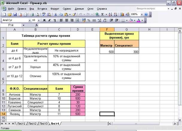
Task: Open Excel Help (blue question mark)
Action: 146,14
